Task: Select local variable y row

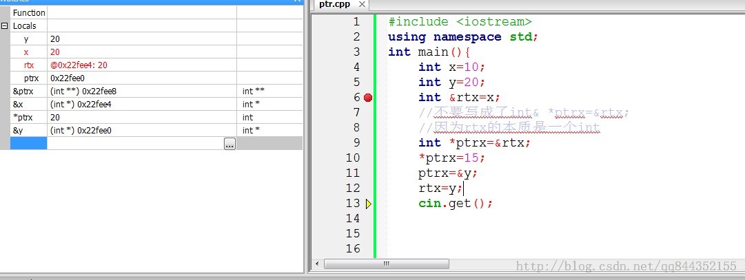Action: point(156,39)
